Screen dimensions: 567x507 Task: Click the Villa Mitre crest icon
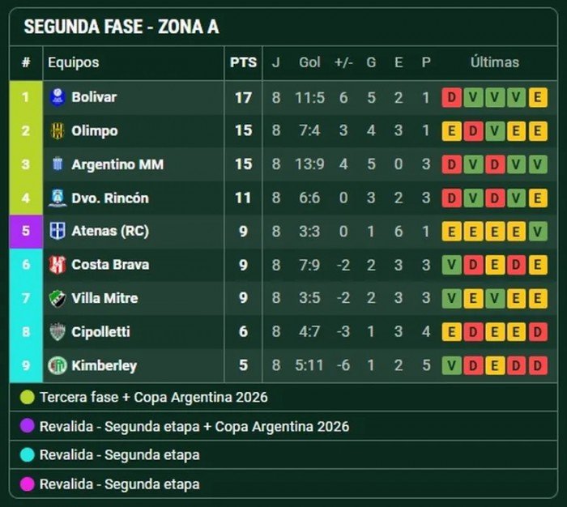[x=58, y=298]
